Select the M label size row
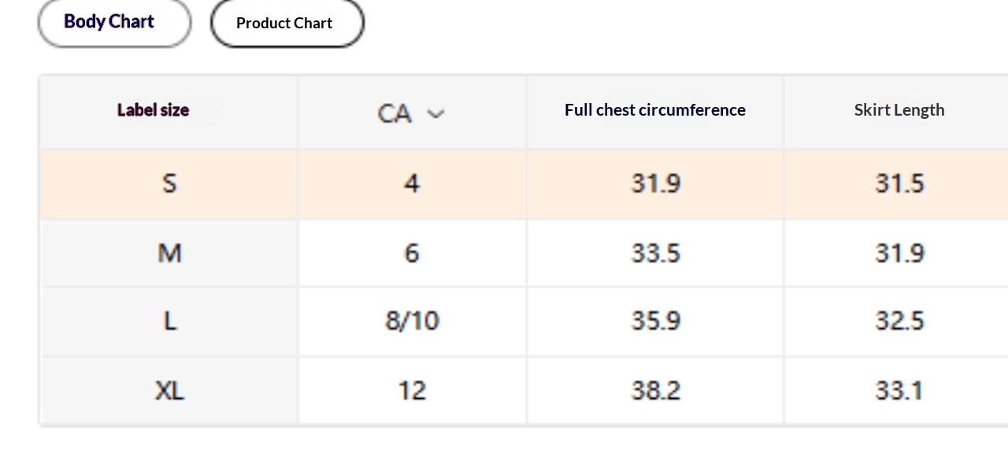Screen dimensions: 1008x472 169,253
